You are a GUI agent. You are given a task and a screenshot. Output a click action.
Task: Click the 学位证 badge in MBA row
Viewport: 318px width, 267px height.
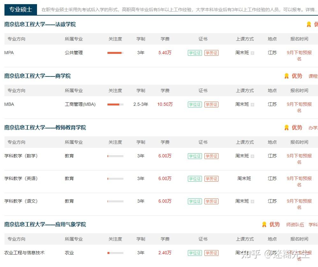(195, 105)
